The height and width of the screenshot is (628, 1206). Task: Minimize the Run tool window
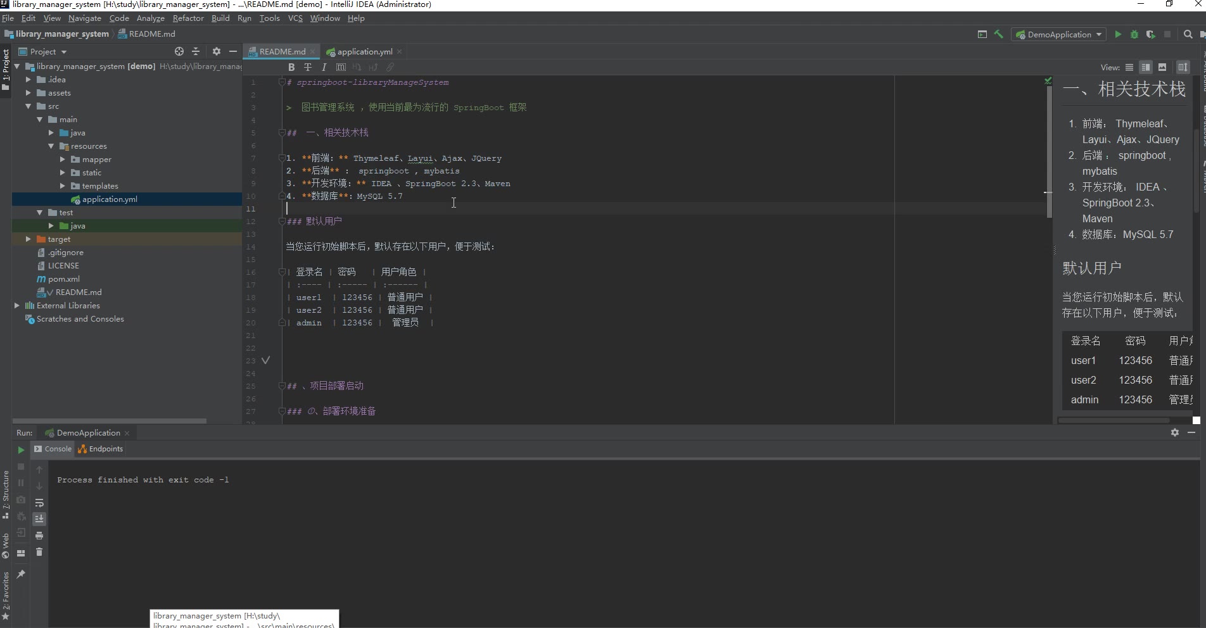1191,432
